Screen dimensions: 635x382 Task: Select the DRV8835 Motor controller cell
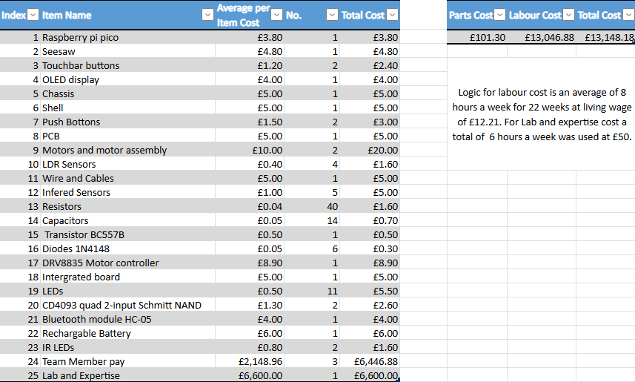tap(127, 263)
